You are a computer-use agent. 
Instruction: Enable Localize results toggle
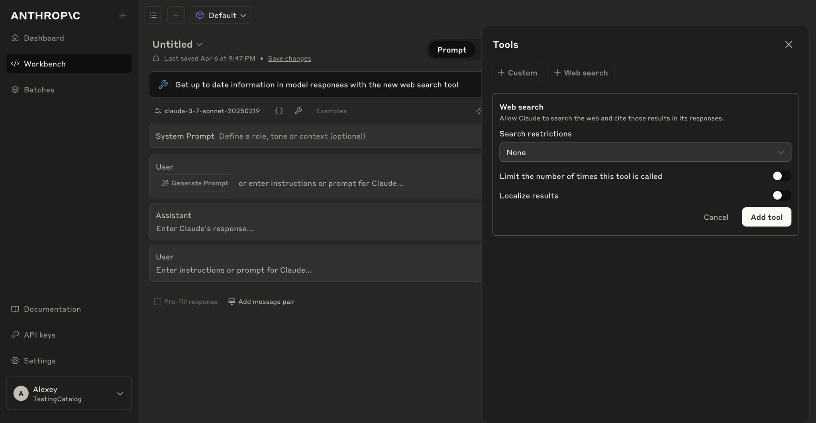coord(781,195)
